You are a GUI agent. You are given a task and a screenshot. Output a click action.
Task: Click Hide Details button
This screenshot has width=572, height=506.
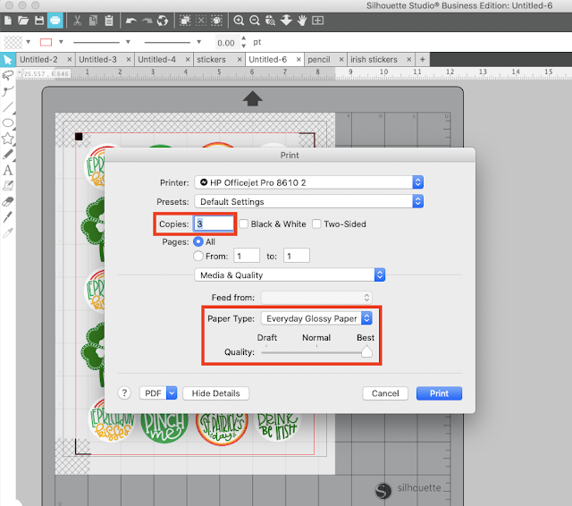215,392
